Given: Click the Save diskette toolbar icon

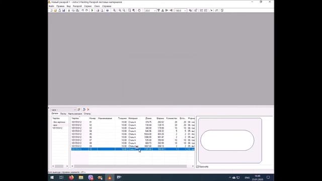Looking at the screenshot, I should coord(64,10).
